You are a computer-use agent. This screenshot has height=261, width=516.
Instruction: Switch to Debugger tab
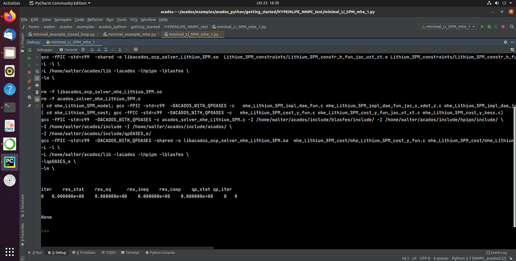coord(45,50)
